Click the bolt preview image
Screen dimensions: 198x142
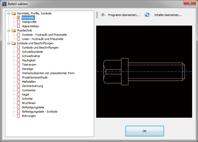pos(144,72)
